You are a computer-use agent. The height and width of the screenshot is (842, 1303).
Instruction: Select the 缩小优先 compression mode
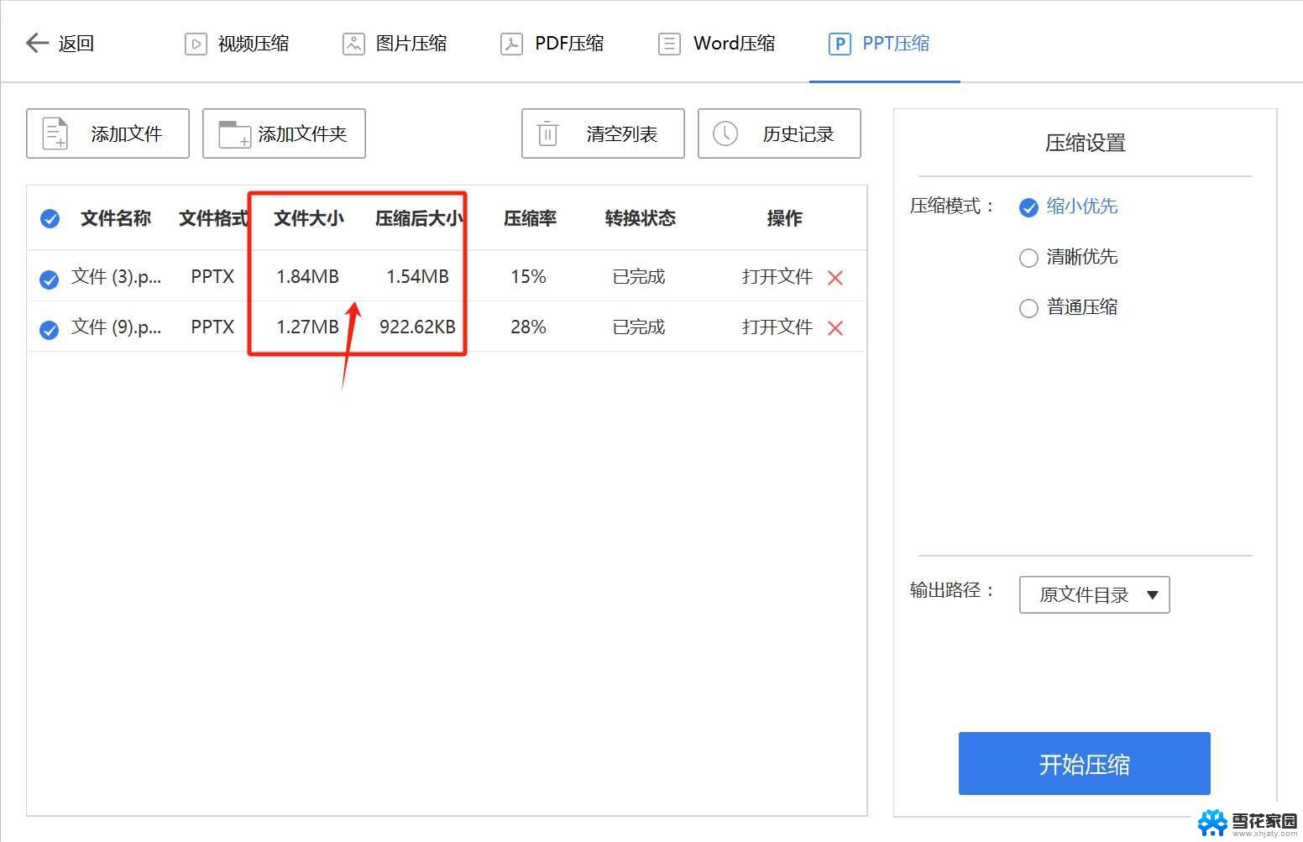1068,207
